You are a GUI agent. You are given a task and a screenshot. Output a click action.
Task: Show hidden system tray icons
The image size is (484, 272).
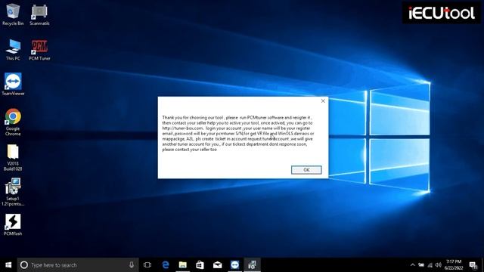413,265
